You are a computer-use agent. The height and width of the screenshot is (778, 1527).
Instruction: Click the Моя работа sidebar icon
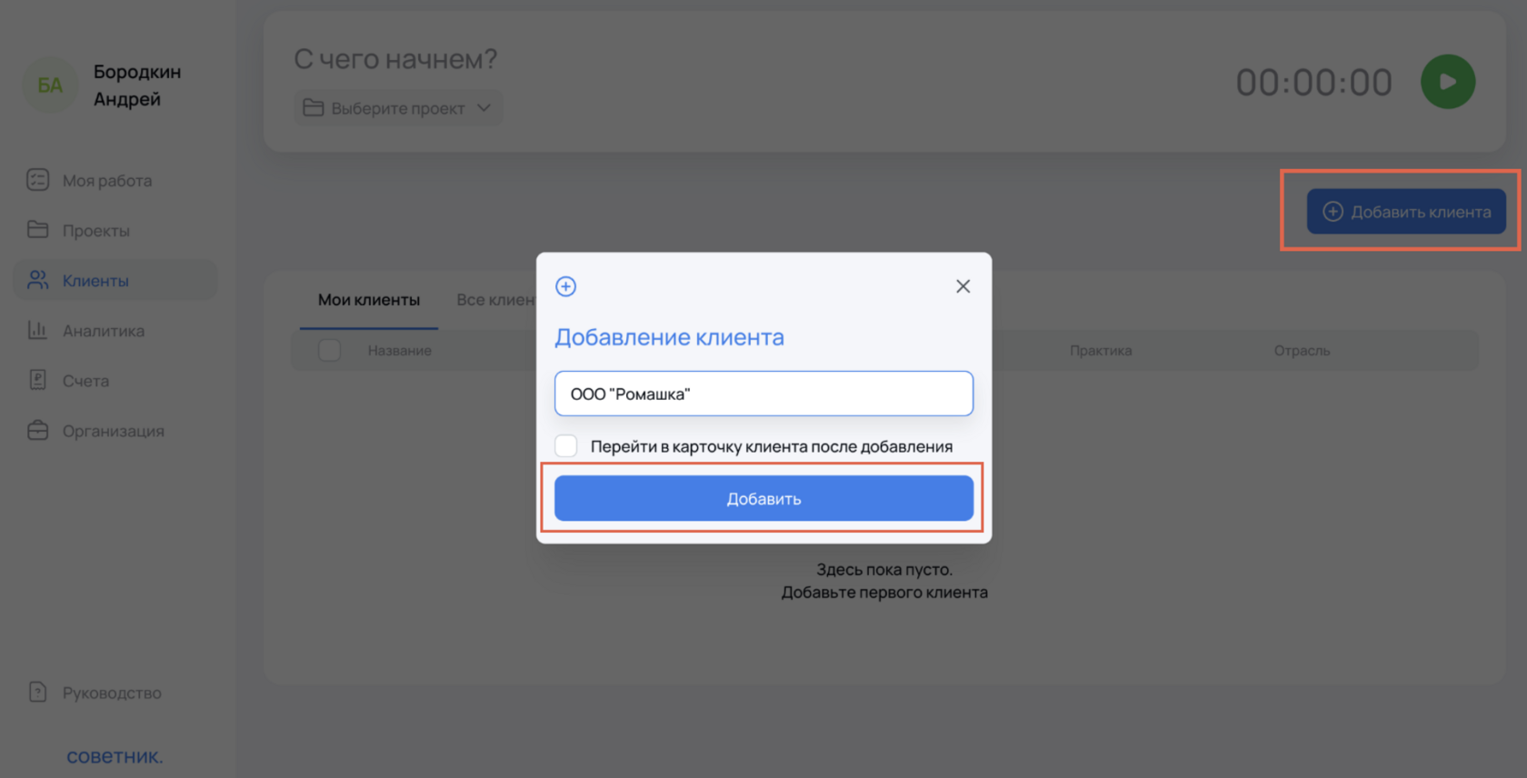click(37, 180)
